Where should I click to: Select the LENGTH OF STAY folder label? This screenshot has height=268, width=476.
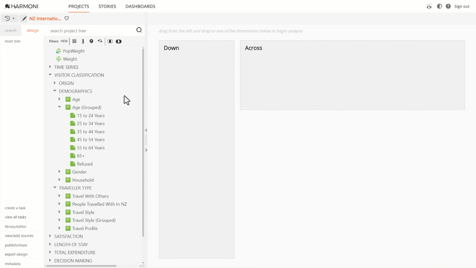(x=71, y=245)
